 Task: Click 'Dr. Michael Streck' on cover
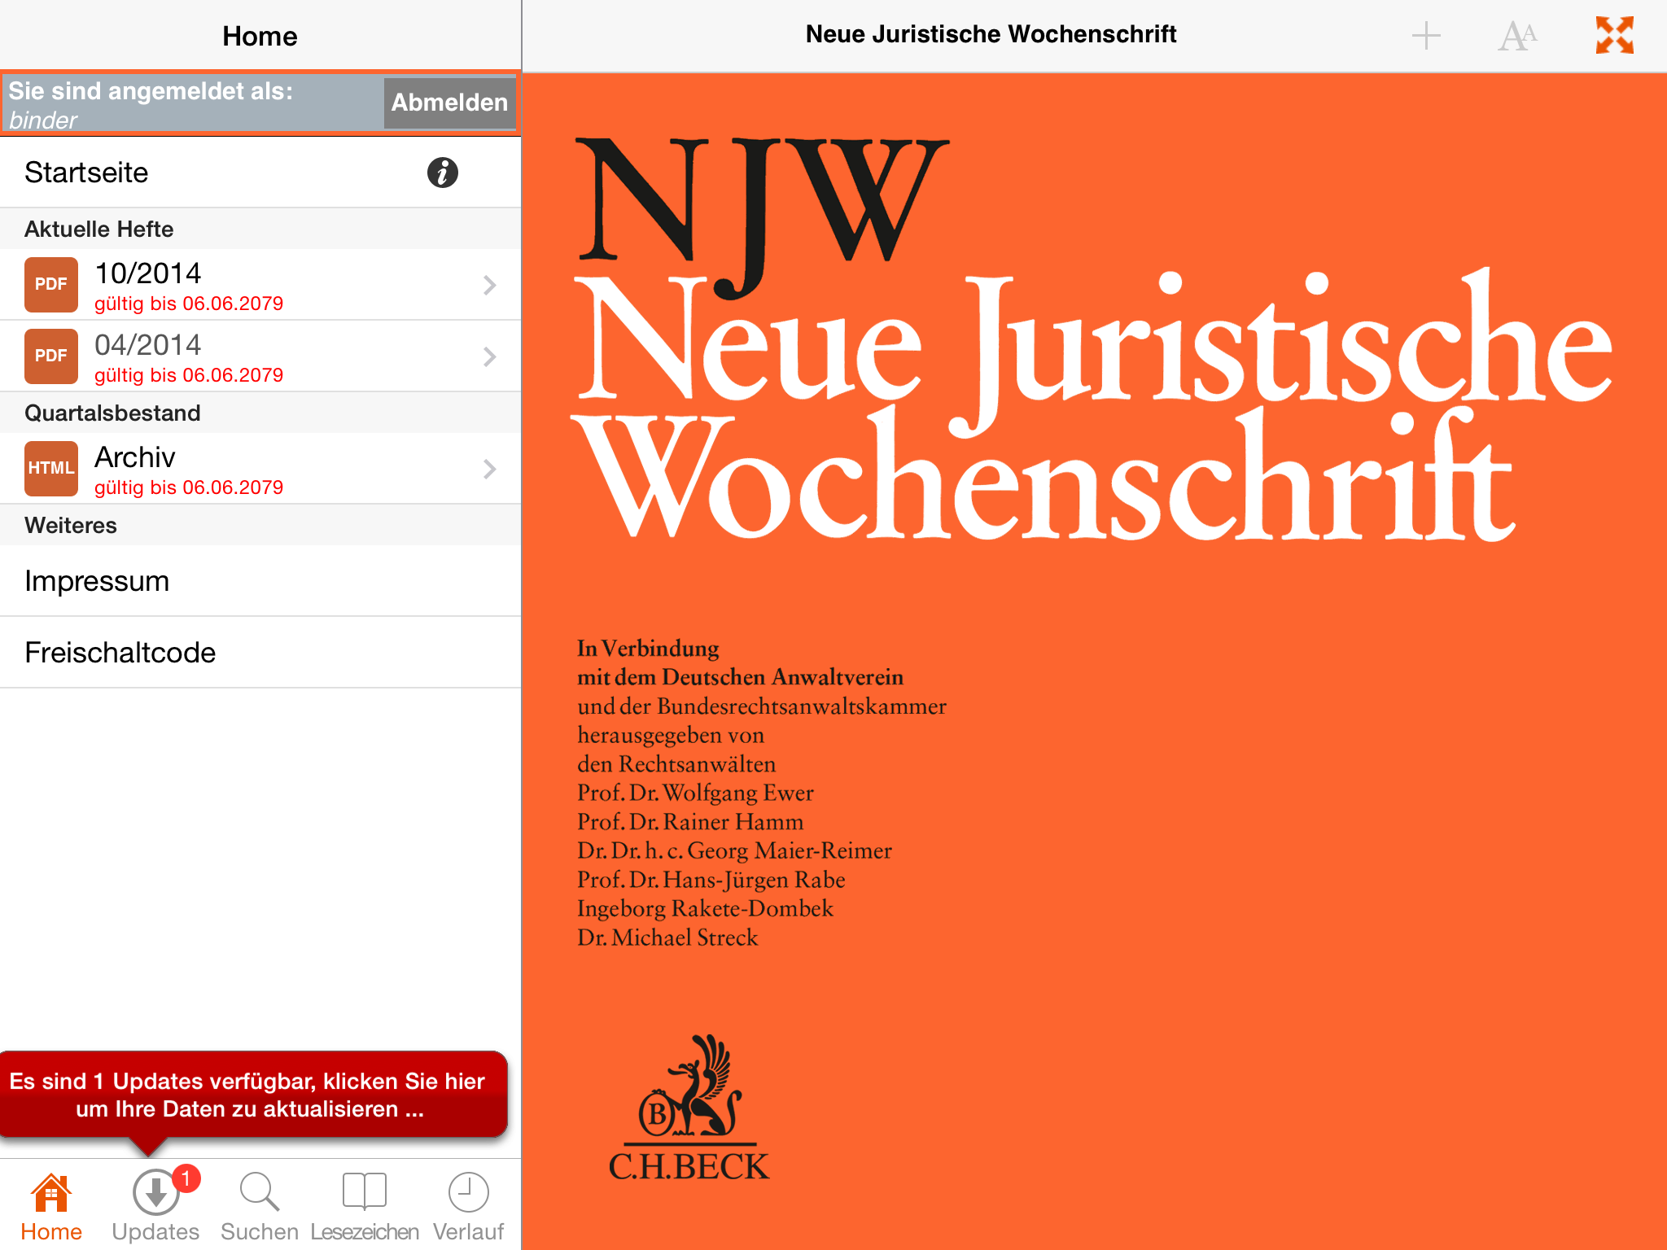[x=667, y=937]
